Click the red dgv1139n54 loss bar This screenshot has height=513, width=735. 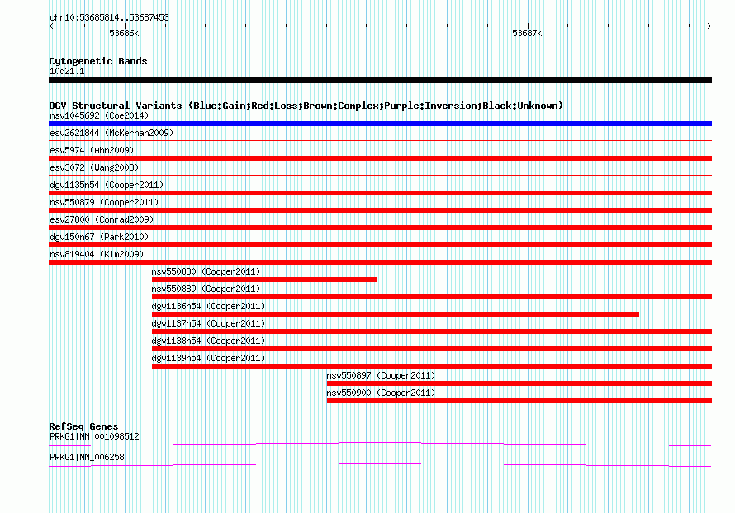(x=432, y=366)
